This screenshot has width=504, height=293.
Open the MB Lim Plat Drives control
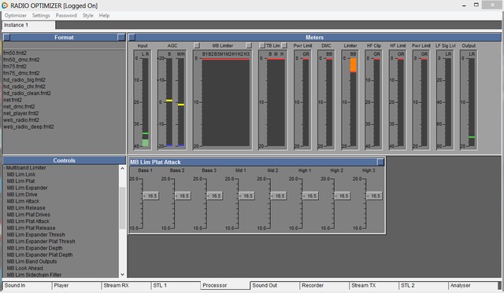[28, 214]
